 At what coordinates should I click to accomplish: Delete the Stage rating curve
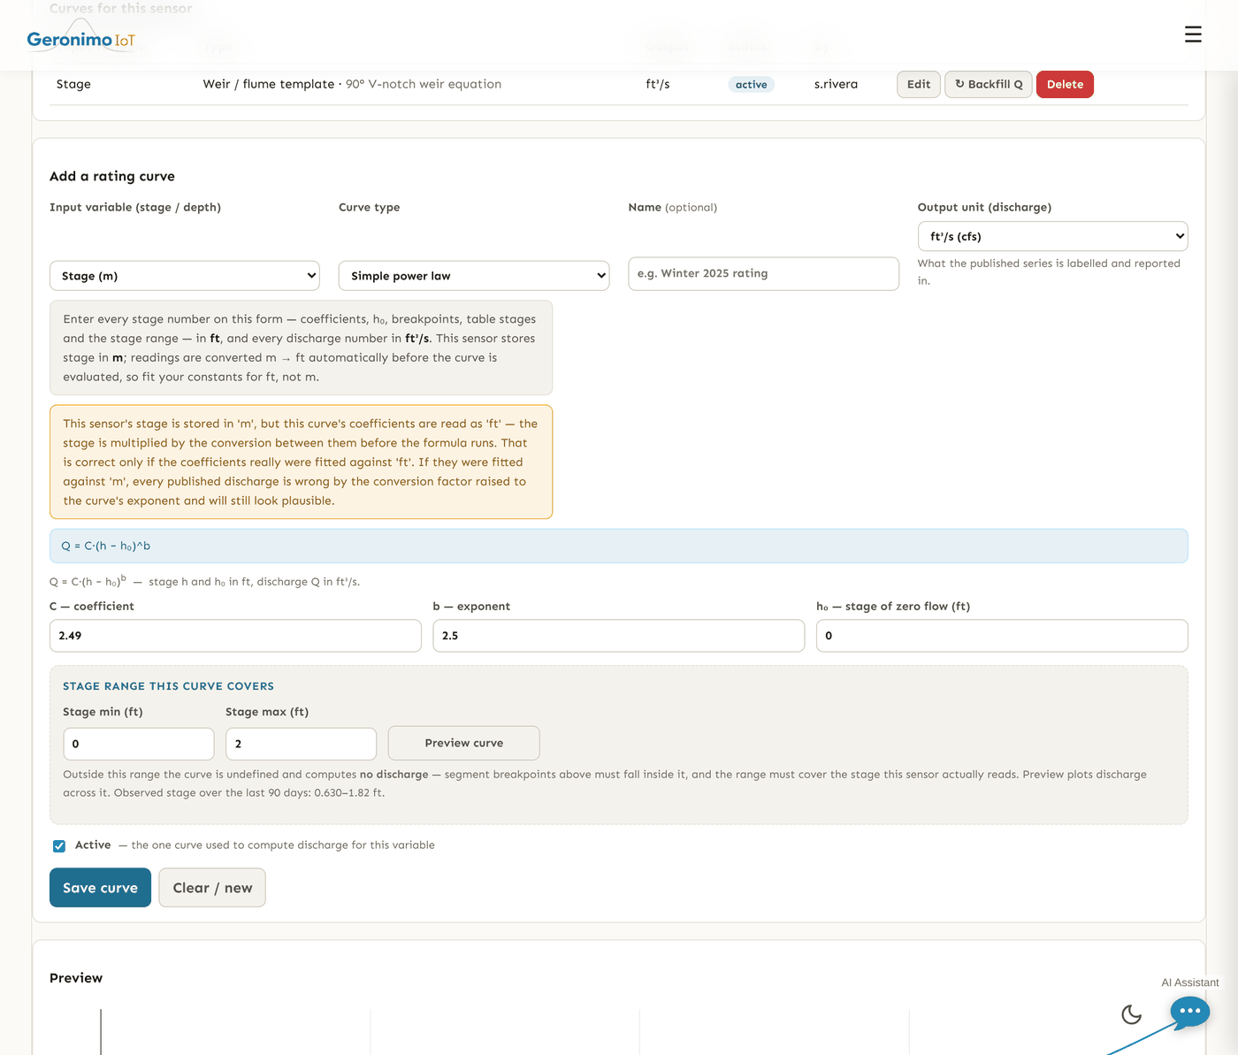1065,84
